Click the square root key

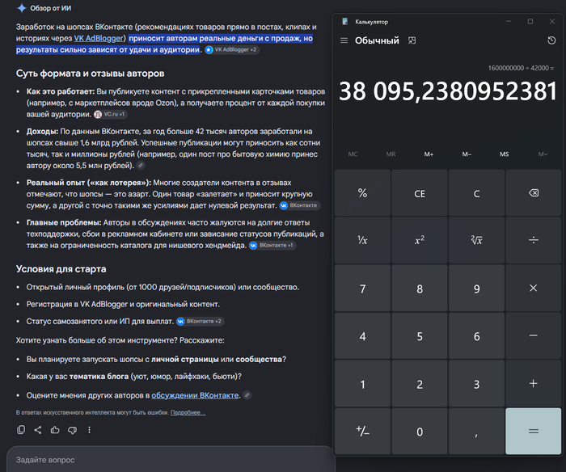476,240
